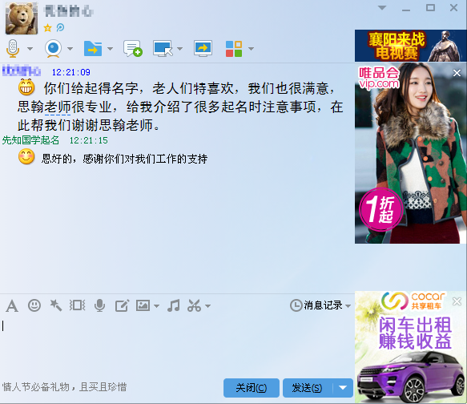This screenshot has width=467, height=404.
Task: Record a voice message with mic icon
Action: coord(99,305)
